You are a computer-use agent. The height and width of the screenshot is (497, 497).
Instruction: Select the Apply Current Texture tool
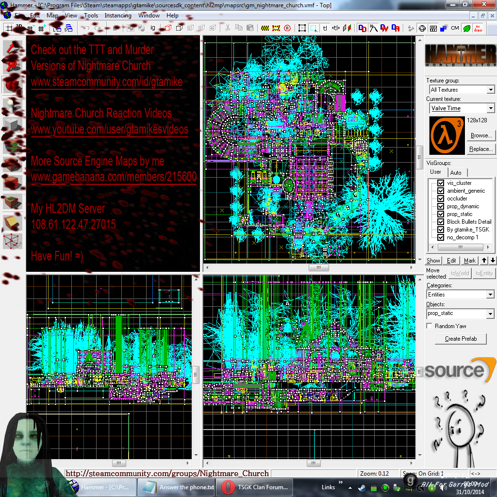tap(13, 164)
